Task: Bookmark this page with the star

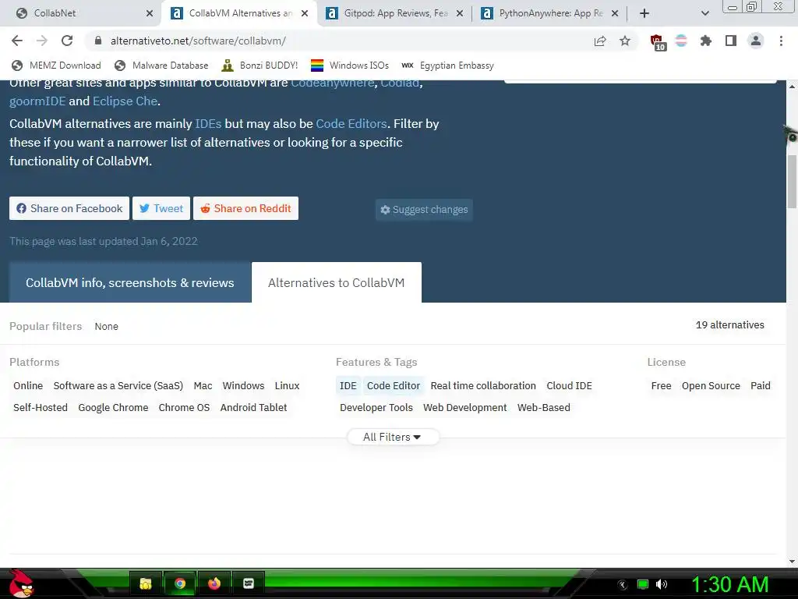Action: pos(625,41)
